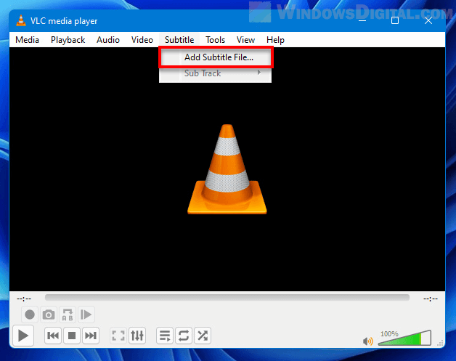Toggle random shuffle playback

tap(203, 336)
